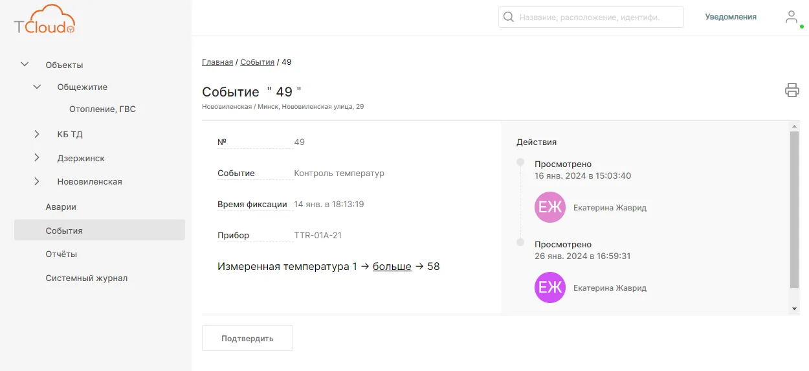Image resolution: width=809 pixels, height=371 pixels.
Task: Expand the Нововиленская node
Action: (37, 181)
